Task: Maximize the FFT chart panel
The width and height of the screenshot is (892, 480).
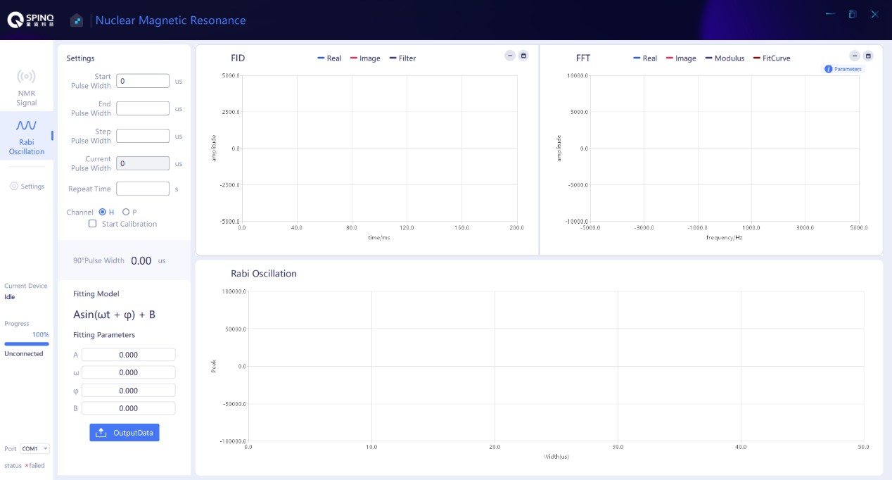Action: (x=868, y=56)
